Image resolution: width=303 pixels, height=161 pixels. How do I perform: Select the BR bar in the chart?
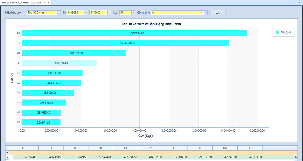[134, 33]
